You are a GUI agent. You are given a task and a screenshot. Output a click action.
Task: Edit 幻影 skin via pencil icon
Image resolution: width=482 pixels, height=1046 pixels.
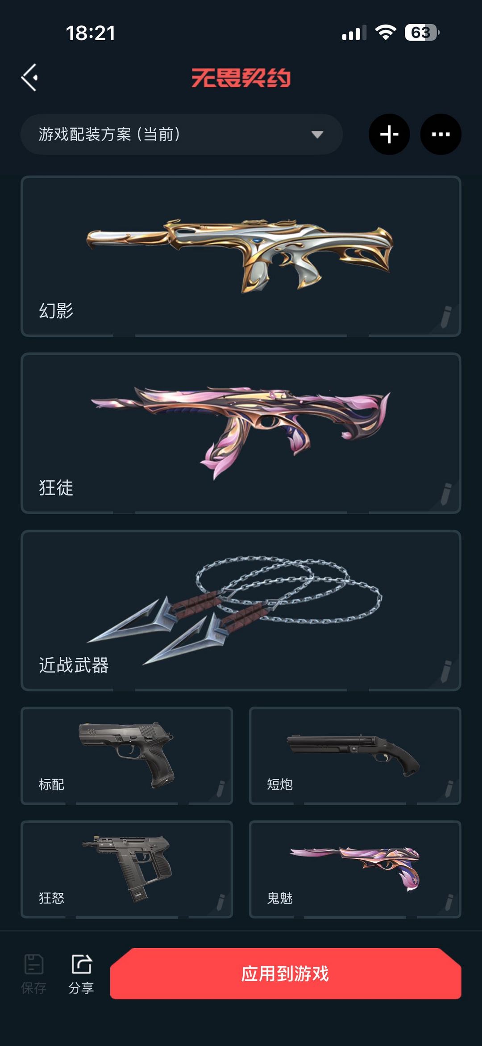click(446, 317)
